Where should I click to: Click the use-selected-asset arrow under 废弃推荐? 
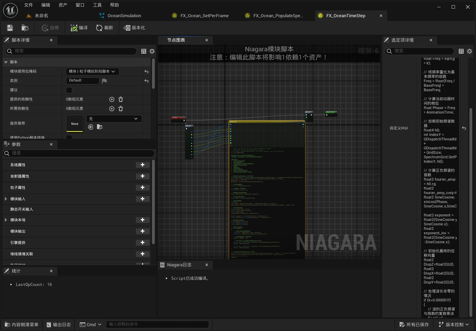click(91, 127)
